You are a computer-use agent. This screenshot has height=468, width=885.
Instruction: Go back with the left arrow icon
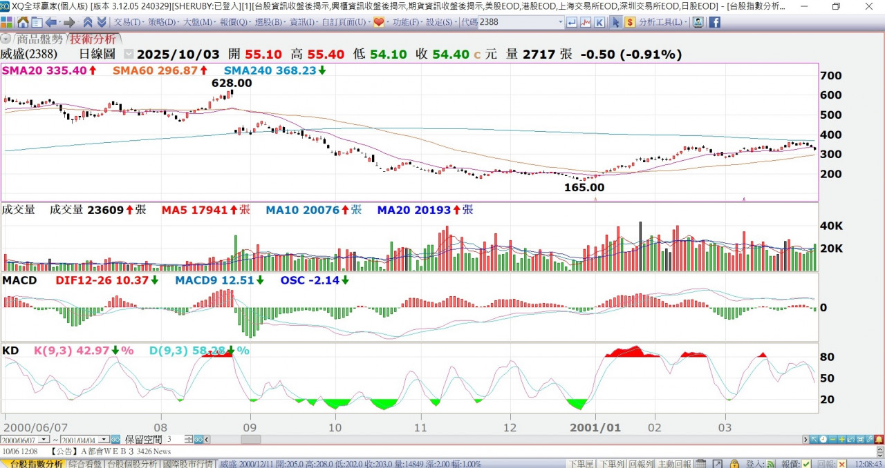[x=50, y=22]
